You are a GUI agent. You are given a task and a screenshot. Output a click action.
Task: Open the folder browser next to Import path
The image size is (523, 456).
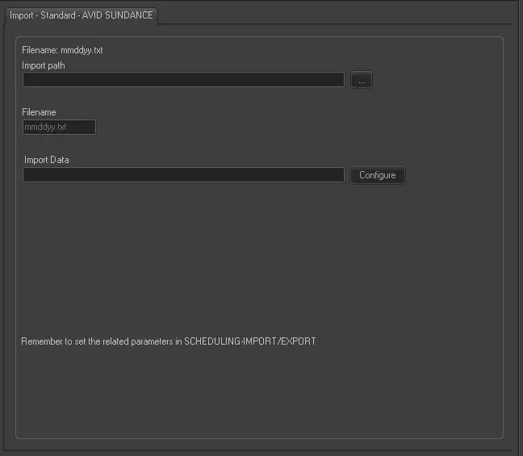[x=362, y=80]
